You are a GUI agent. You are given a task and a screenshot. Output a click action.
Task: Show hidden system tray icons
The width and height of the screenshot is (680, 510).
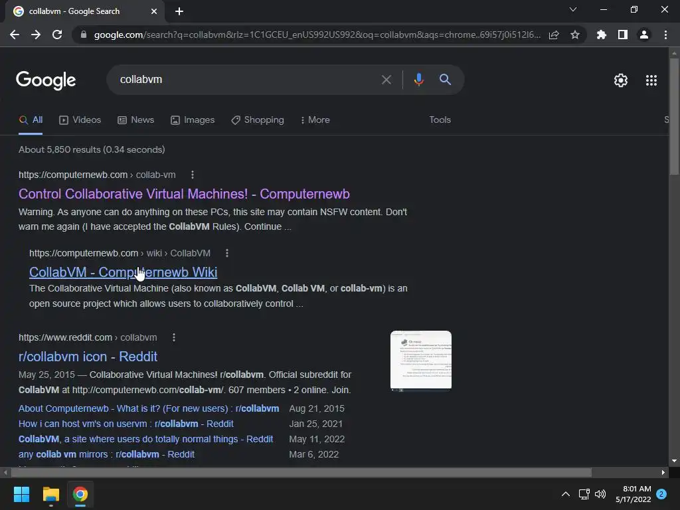[566, 494]
